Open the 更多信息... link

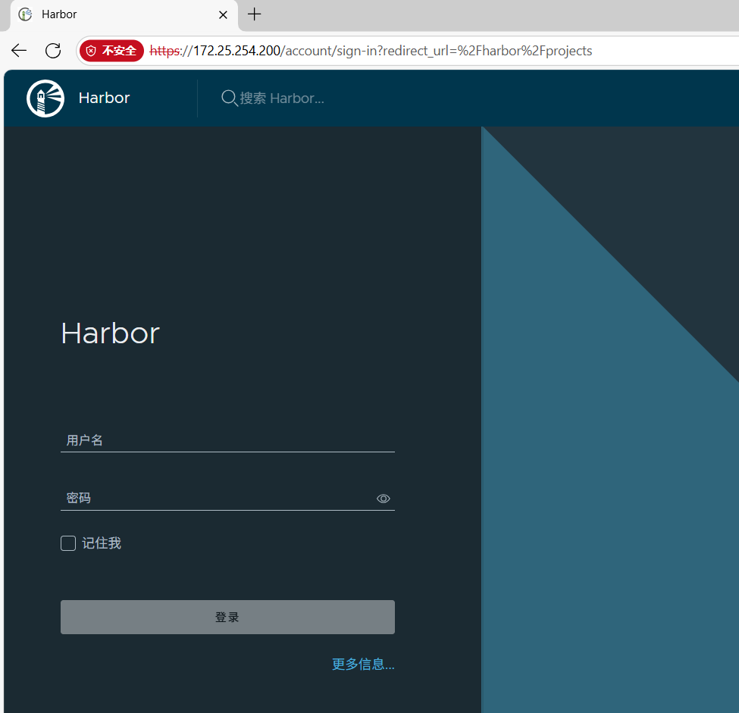tap(363, 664)
